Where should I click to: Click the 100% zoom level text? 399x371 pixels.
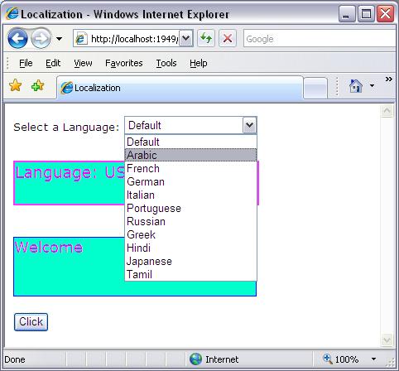click(347, 359)
